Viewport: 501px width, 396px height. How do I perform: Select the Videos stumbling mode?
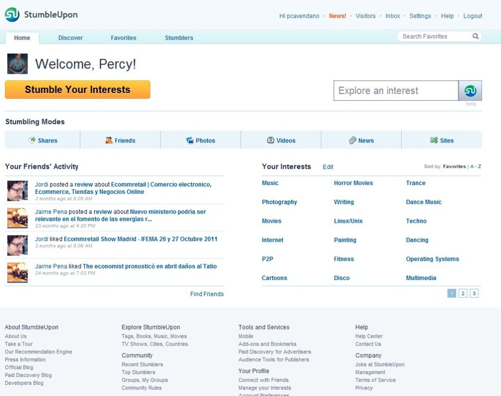pyautogui.click(x=281, y=140)
